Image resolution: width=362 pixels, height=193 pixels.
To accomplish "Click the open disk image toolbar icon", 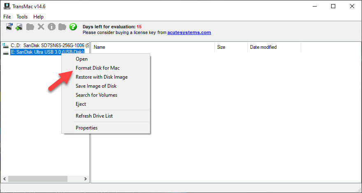I will coord(9,27).
